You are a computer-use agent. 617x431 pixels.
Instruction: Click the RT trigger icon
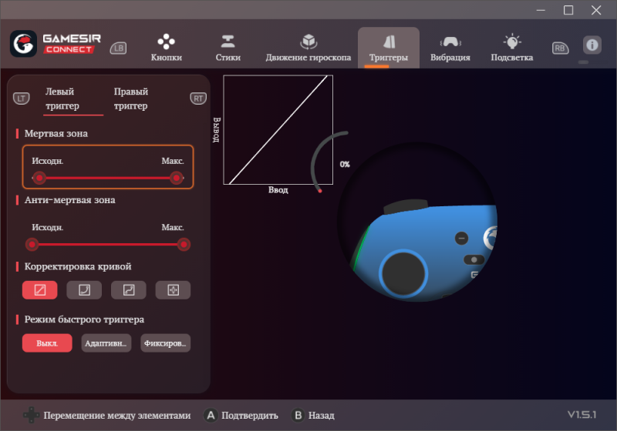(198, 99)
